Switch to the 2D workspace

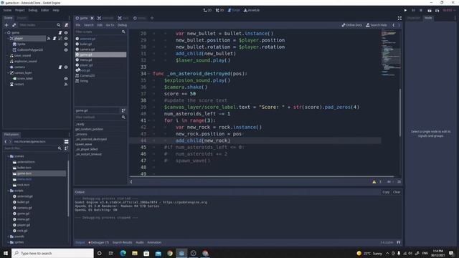pos(207,10)
